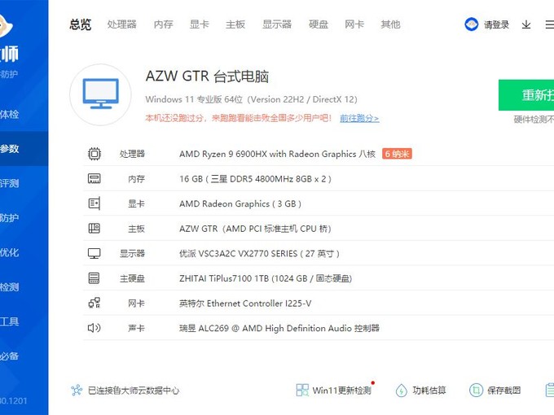Image resolution: width=554 pixels, height=415 pixels.
Task: Open the 体检 sidebar item
Action: tap(24, 115)
